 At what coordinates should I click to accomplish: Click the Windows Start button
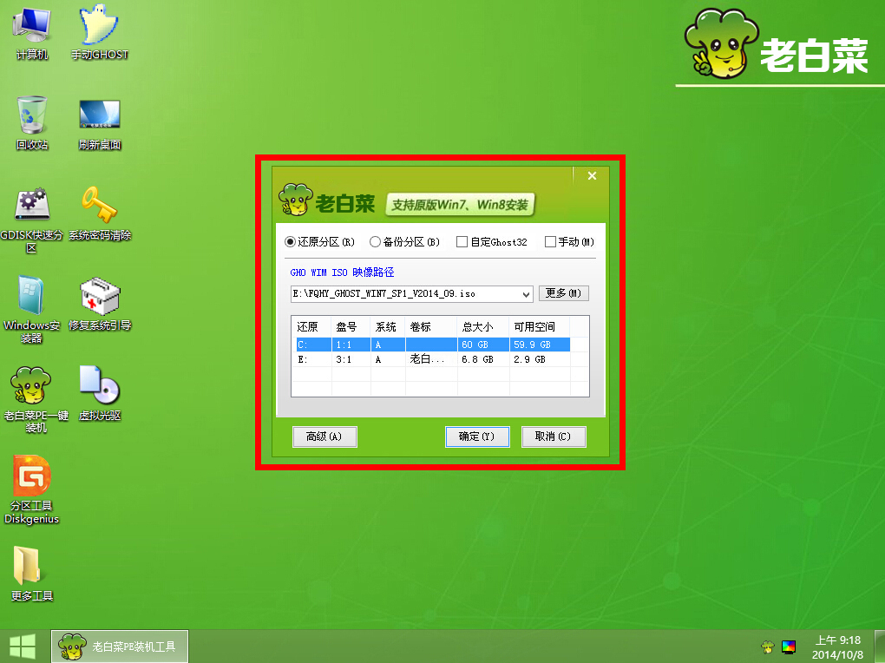(x=23, y=647)
